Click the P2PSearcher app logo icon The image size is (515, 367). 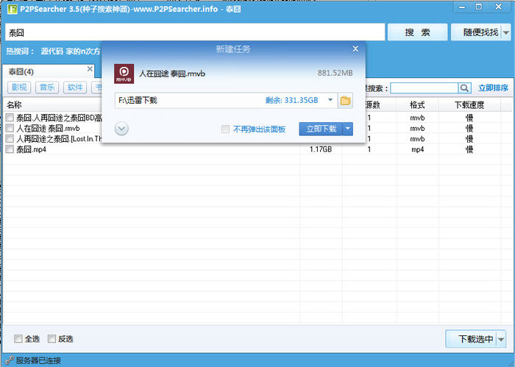(13, 9)
